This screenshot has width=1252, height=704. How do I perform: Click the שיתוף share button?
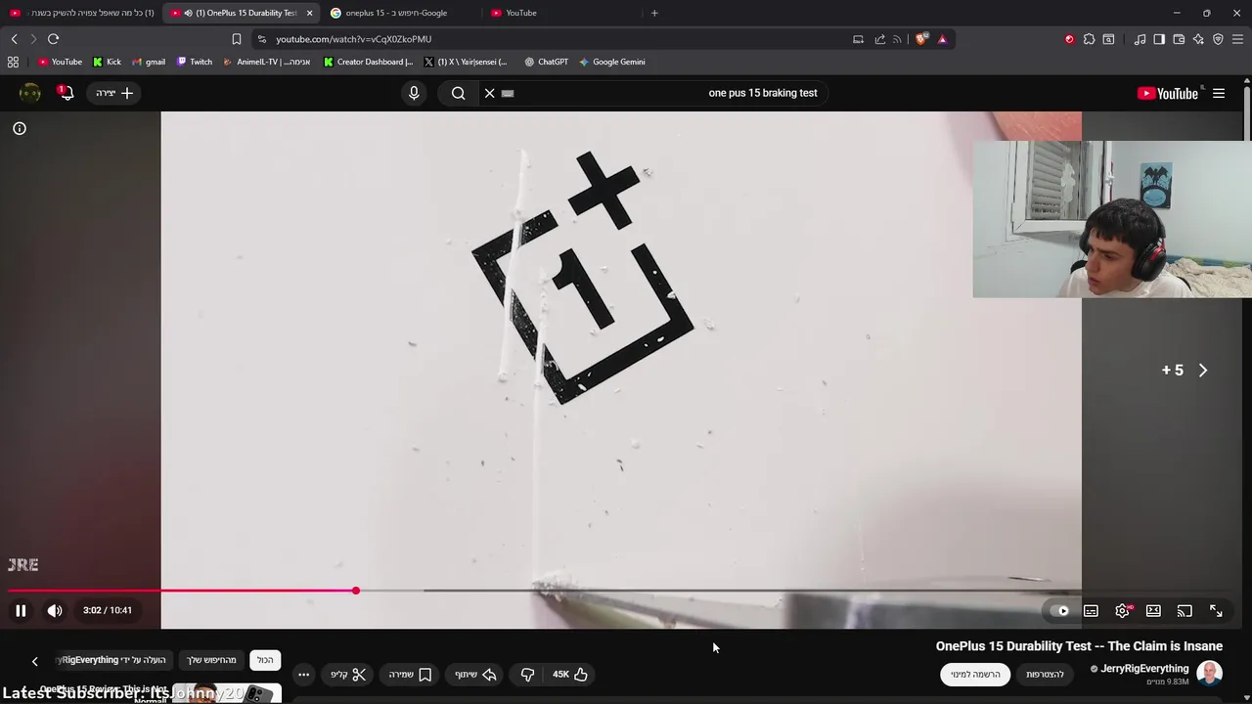click(x=476, y=675)
